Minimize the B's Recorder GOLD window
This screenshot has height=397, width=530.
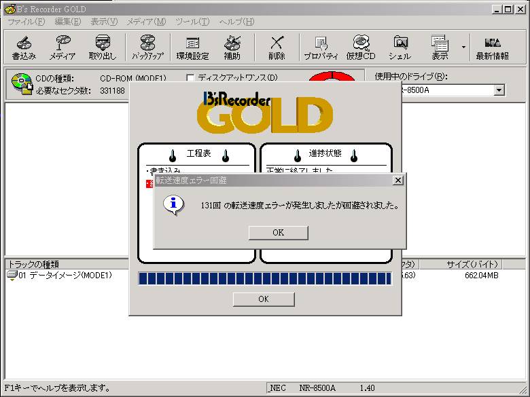[x=496, y=9]
